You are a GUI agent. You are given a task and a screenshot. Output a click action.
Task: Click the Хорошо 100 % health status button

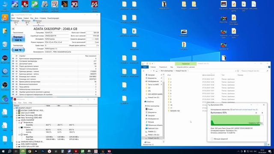18,38
